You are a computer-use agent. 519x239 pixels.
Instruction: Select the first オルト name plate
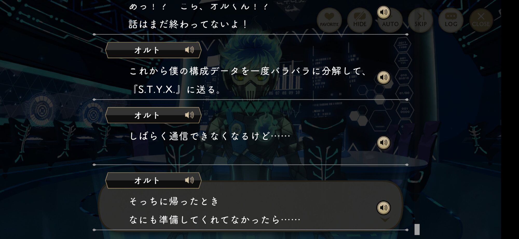click(x=153, y=50)
